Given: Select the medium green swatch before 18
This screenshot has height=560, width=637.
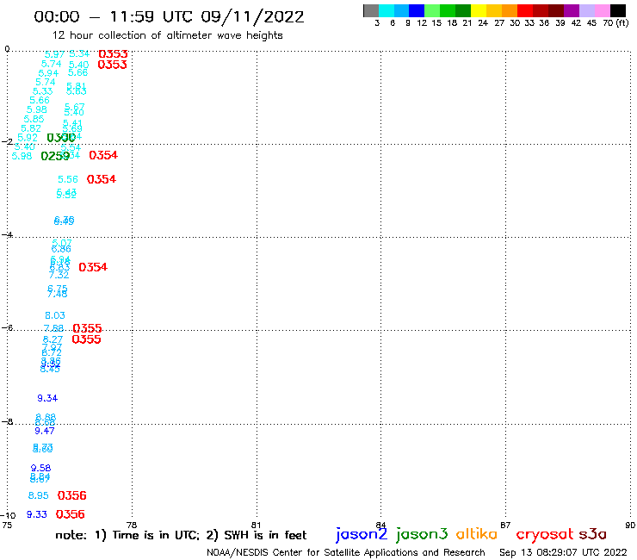Looking at the screenshot, I should pyautogui.click(x=448, y=10).
